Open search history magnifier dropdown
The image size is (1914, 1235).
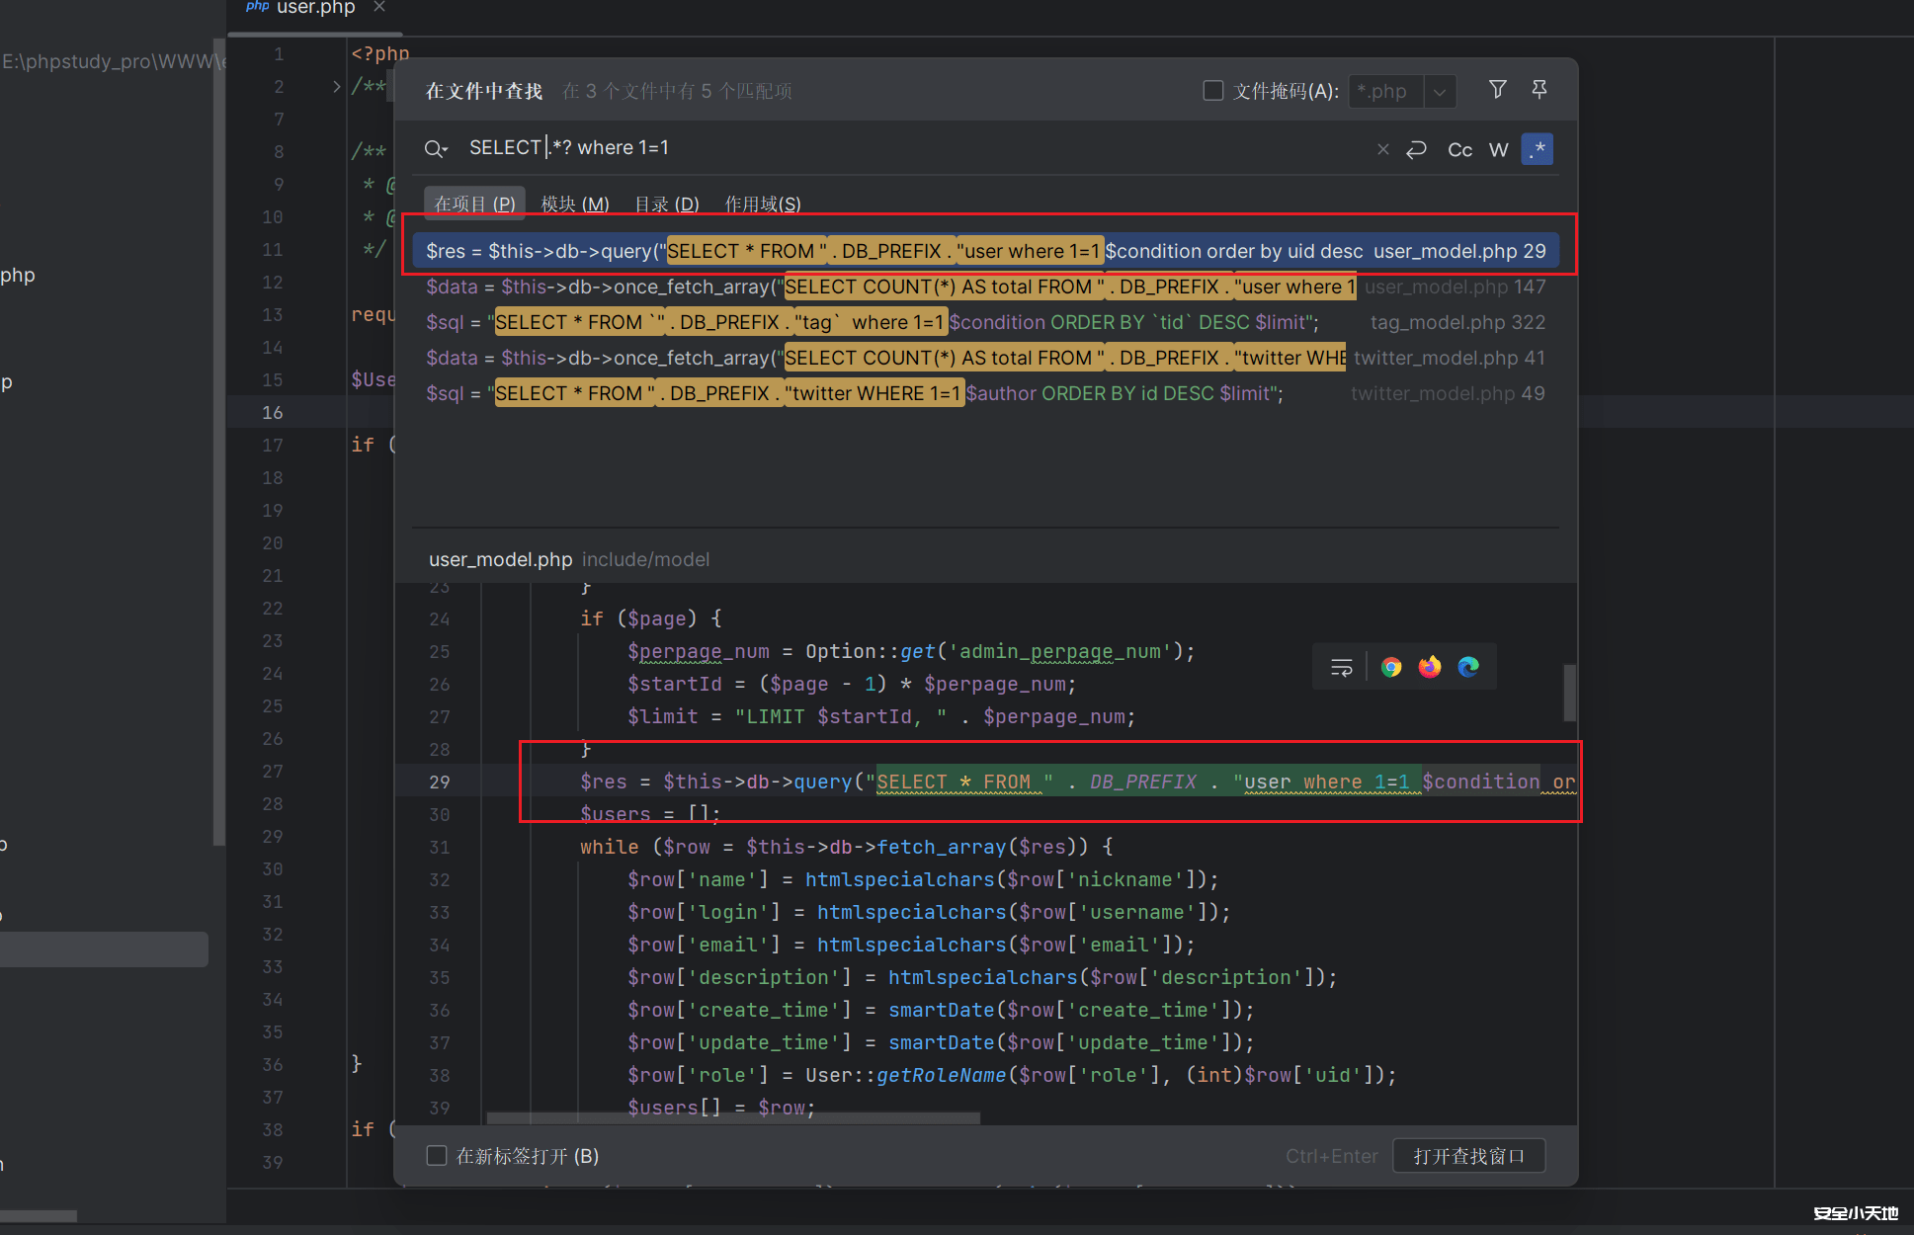tap(436, 149)
